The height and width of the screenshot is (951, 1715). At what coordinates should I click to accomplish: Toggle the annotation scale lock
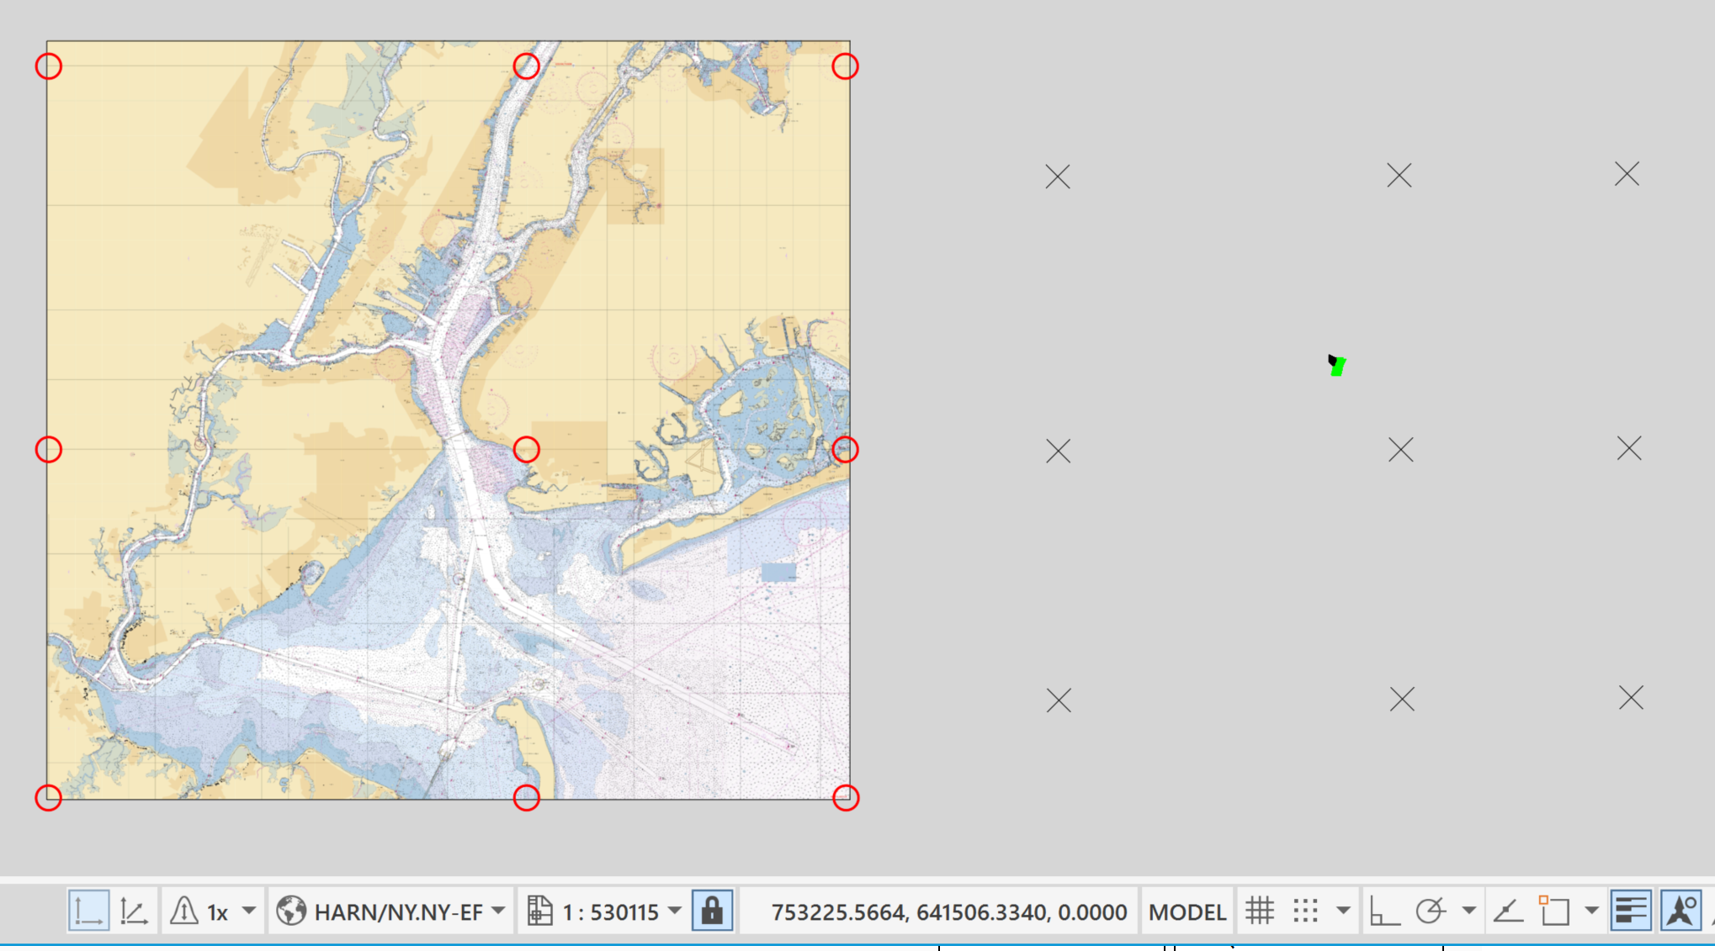point(714,911)
